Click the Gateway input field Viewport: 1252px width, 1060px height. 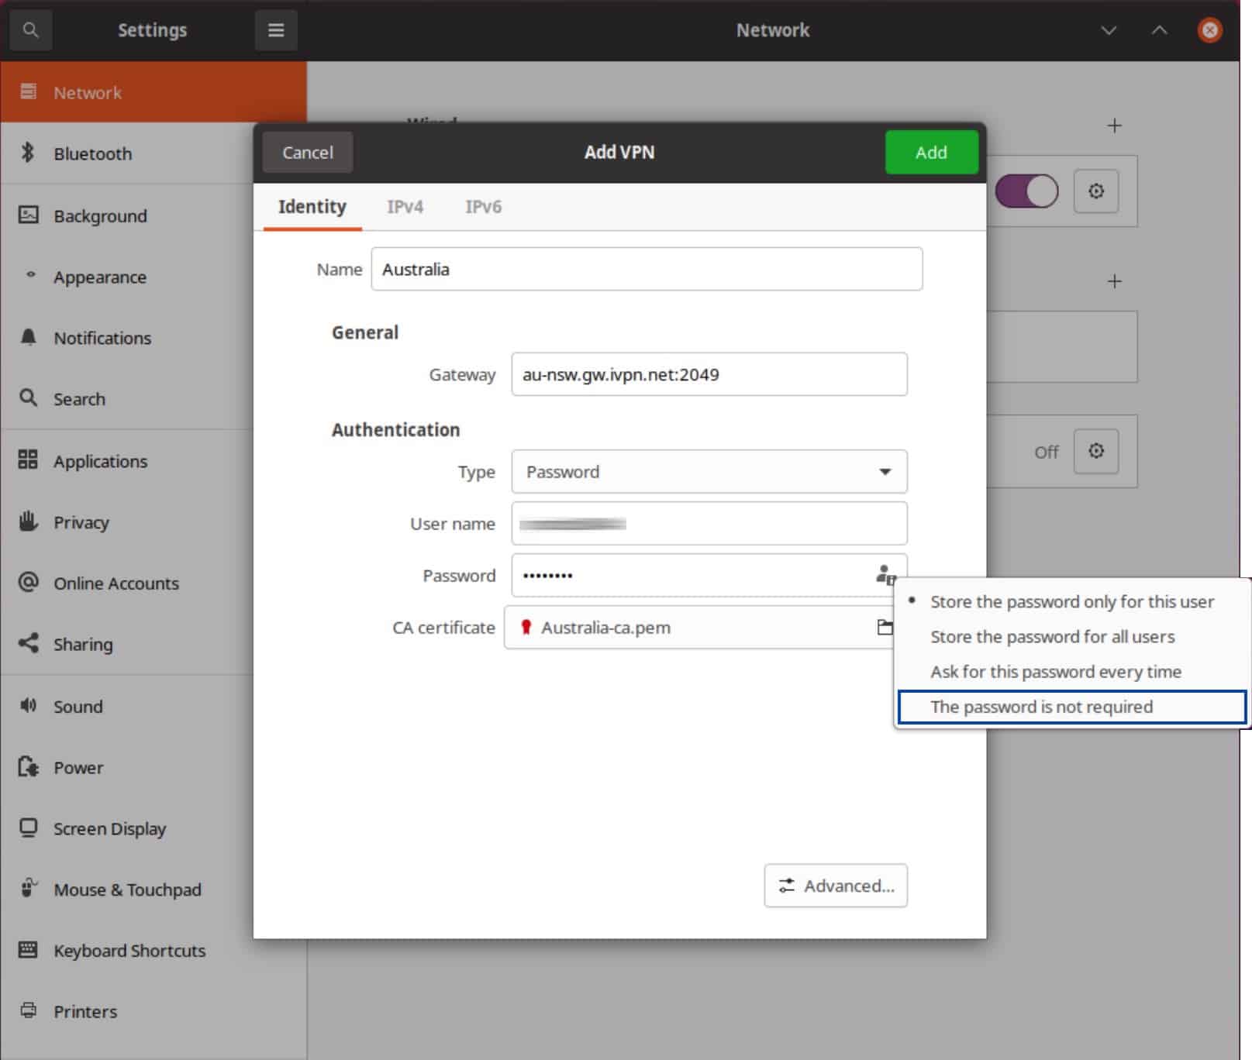point(709,374)
